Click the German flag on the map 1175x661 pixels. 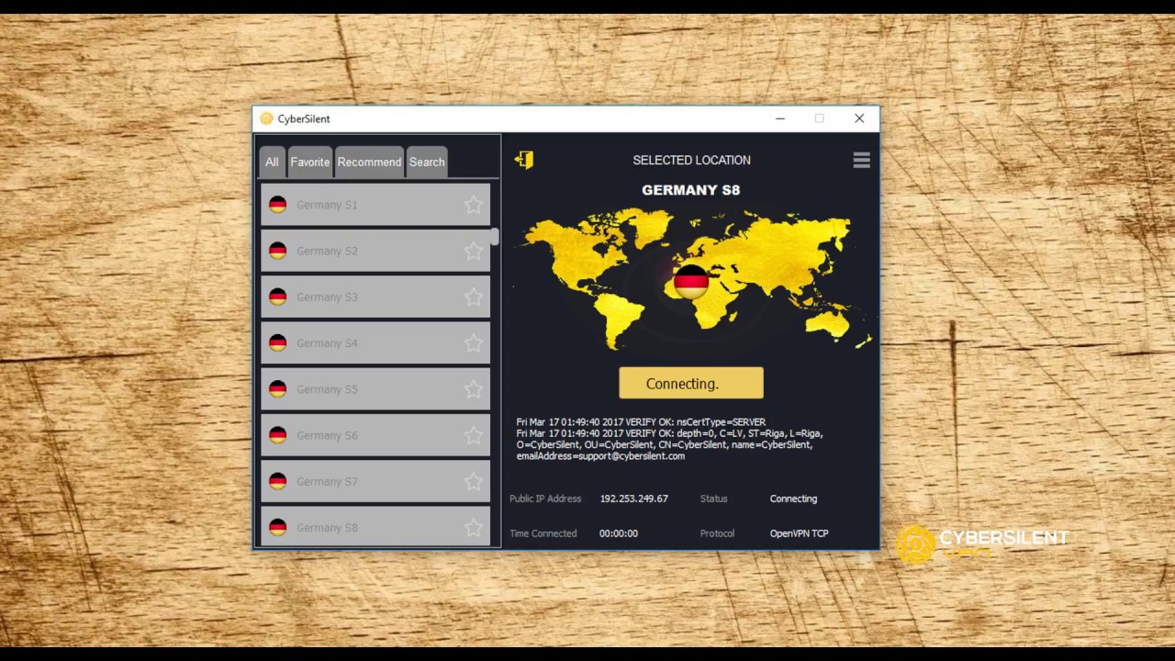[x=691, y=282]
